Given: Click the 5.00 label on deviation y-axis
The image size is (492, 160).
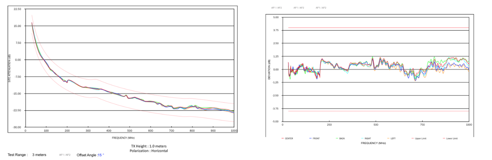Looking at the screenshot, I should point(276,17).
